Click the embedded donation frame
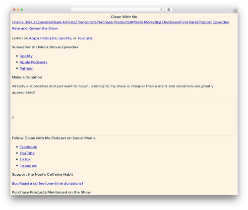 124,117
